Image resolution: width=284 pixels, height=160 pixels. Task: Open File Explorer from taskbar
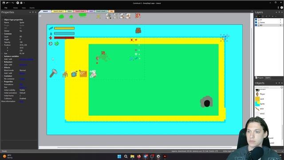click(132, 156)
